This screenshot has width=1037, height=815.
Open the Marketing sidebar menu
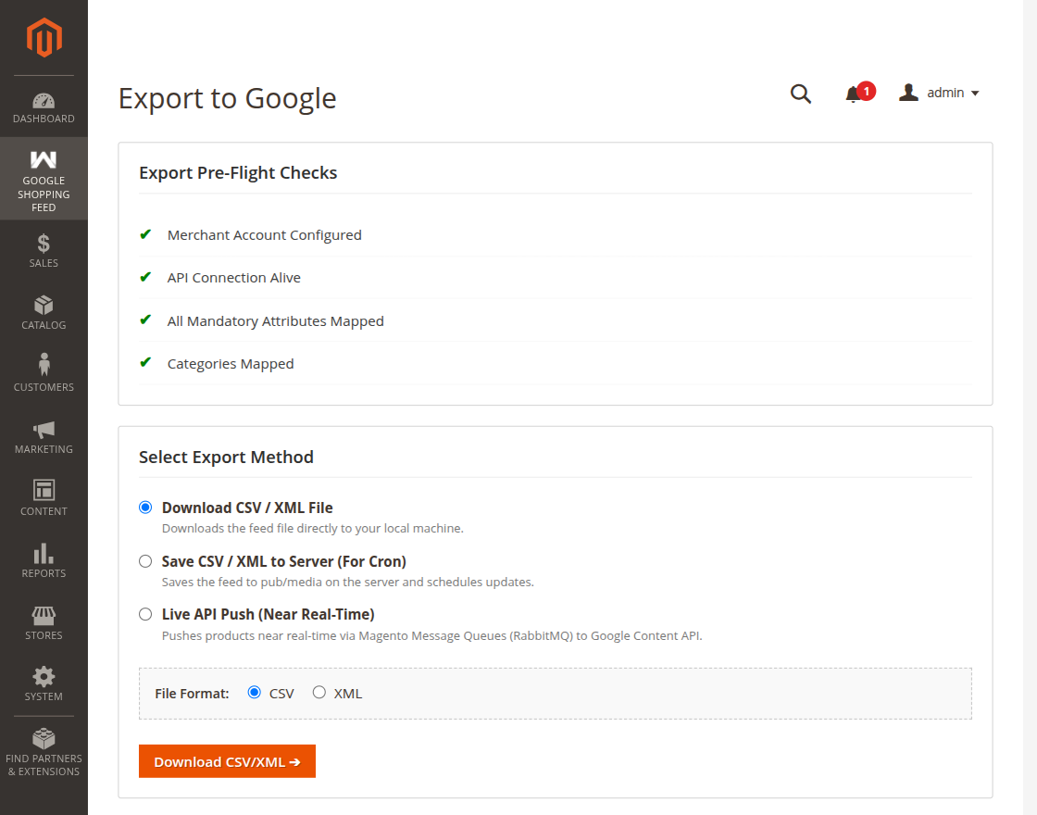click(x=44, y=436)
